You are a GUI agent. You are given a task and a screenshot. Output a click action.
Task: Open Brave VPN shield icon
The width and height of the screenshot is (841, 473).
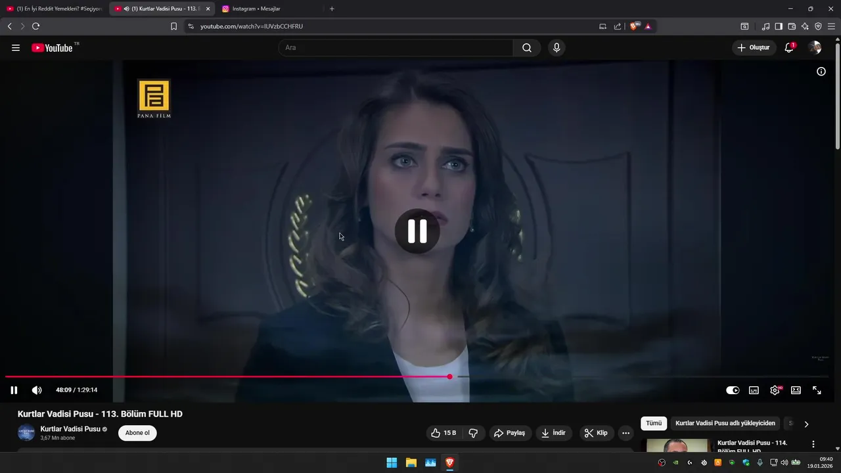click(x=818, y=26)
